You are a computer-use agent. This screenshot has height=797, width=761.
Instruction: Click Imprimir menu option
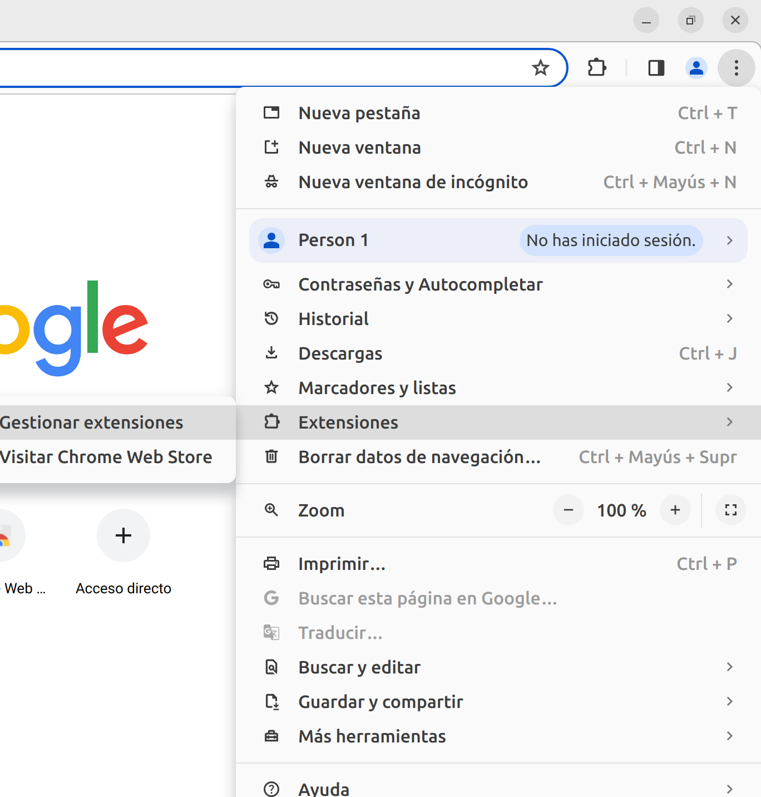click(x=342, y=564)
